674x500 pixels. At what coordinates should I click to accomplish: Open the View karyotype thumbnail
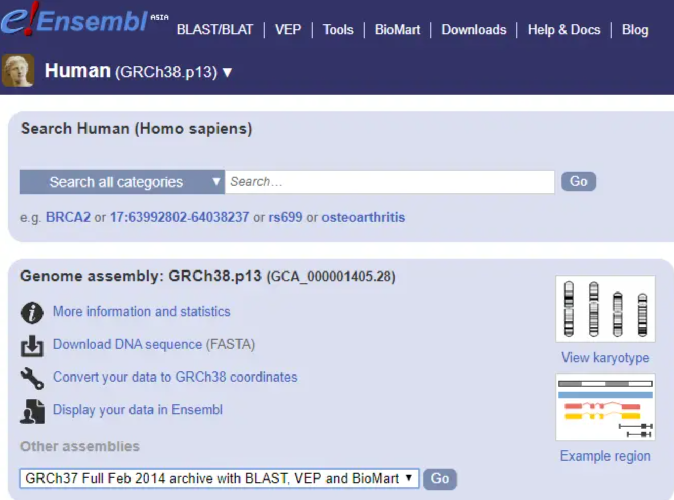[x=605, y=309]
